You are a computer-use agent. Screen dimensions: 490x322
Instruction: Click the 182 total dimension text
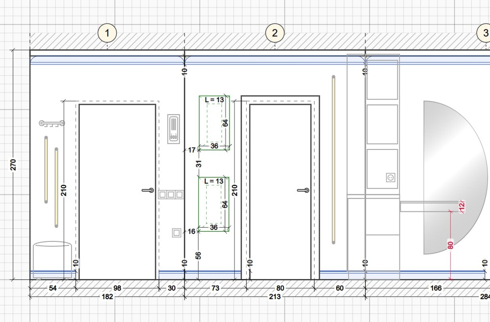point(107,297)
